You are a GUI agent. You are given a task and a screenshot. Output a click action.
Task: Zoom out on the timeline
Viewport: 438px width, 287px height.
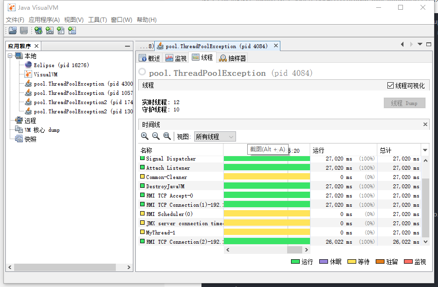tap(156, 136)
